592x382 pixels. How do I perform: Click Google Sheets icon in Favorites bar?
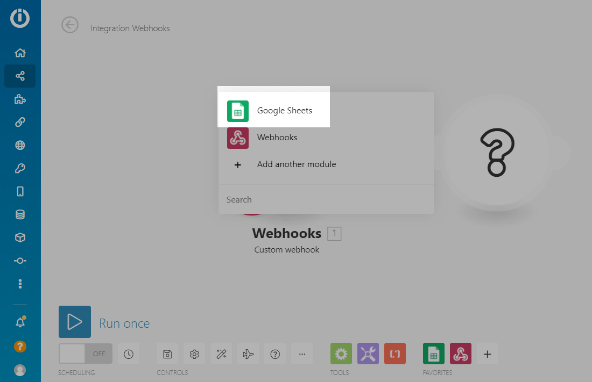[434, 354]
